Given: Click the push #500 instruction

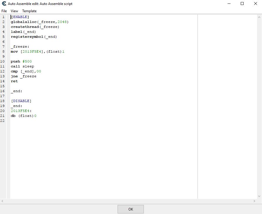Looking at the screenshot, I should (x=21, y=61).
